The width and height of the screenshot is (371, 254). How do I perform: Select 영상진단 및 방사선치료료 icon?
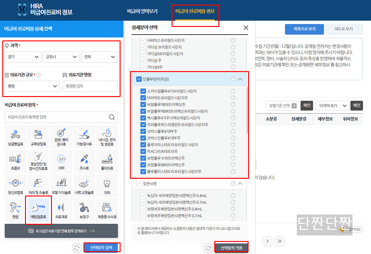pyautogui.click(x=38, y=161)
